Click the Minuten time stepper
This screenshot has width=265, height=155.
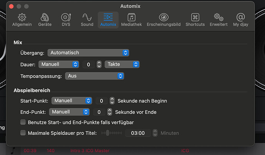(155, 133)
